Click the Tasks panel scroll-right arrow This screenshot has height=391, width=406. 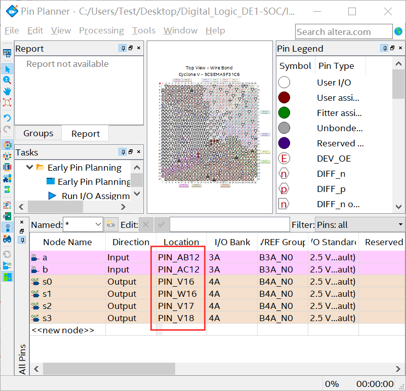pyautogui.click(x=123, y=207)
